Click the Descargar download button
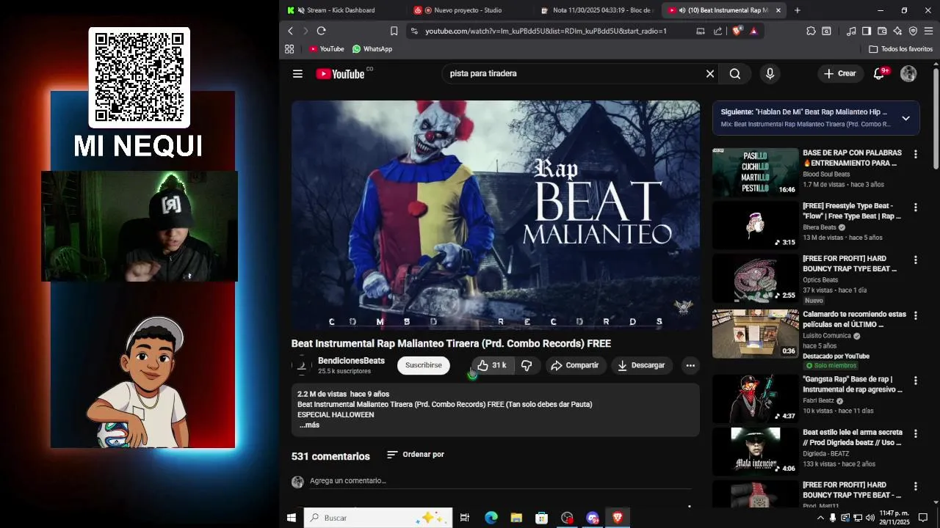This screenshot has height=528, width=940. coord(641,365)
